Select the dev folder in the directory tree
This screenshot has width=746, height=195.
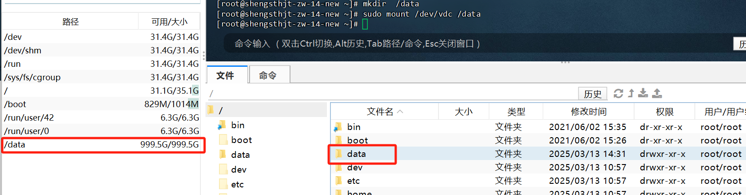pyautogui.click(x=238, y=169)
